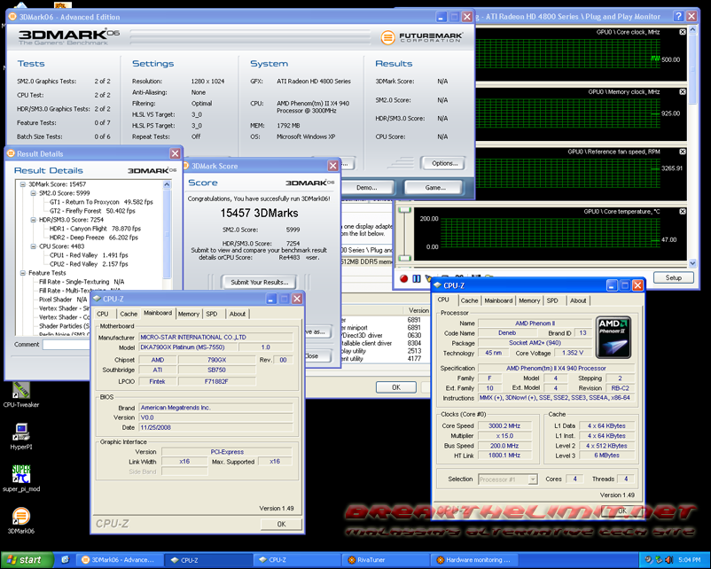Open the Memory tab in the Mainboard CPU-Z window

pyautogui.click(x=189, y=314)
